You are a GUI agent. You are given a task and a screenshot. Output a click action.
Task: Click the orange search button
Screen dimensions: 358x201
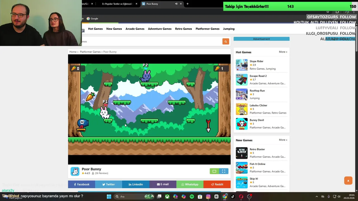225,42
